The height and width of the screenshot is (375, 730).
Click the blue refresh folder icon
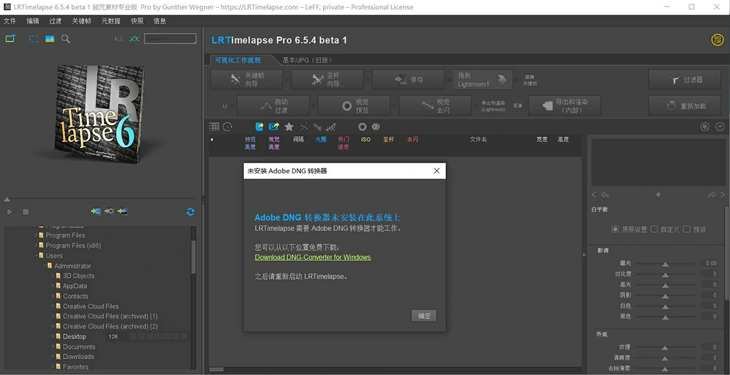pyautogui.click(x=190, y=212)
